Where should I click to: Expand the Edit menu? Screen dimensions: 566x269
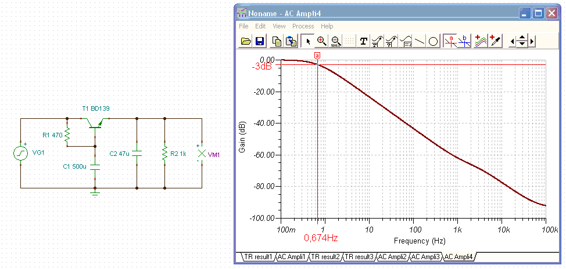260,26
